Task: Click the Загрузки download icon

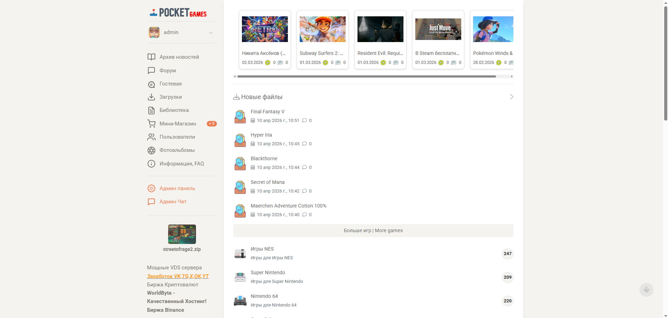Action: click(151, 97)
